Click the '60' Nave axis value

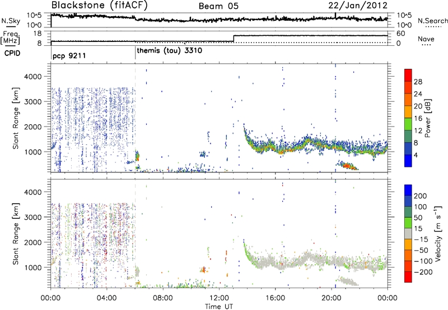point(400,34)
